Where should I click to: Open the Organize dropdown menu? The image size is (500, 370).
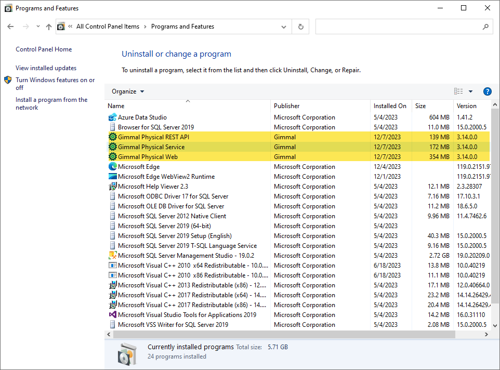click(128, 91)
